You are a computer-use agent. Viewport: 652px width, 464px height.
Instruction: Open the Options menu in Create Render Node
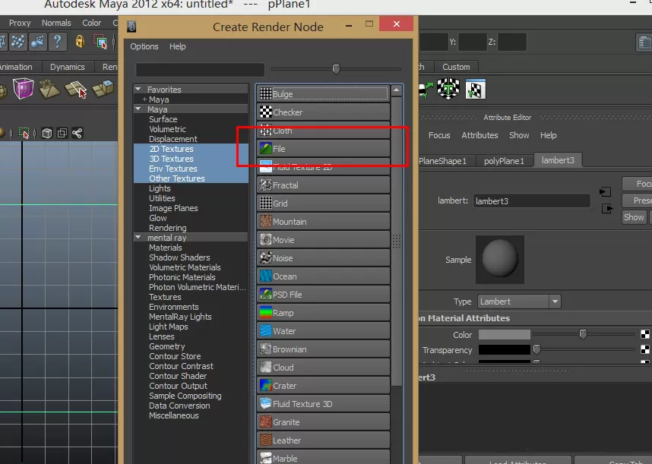144,46
